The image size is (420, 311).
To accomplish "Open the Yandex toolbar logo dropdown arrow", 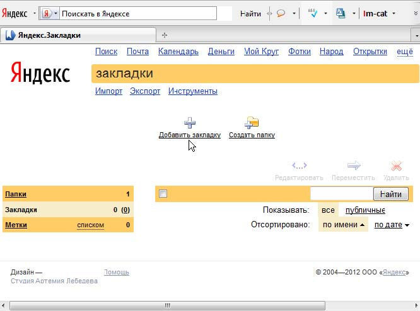I will [x=34, y=13].
